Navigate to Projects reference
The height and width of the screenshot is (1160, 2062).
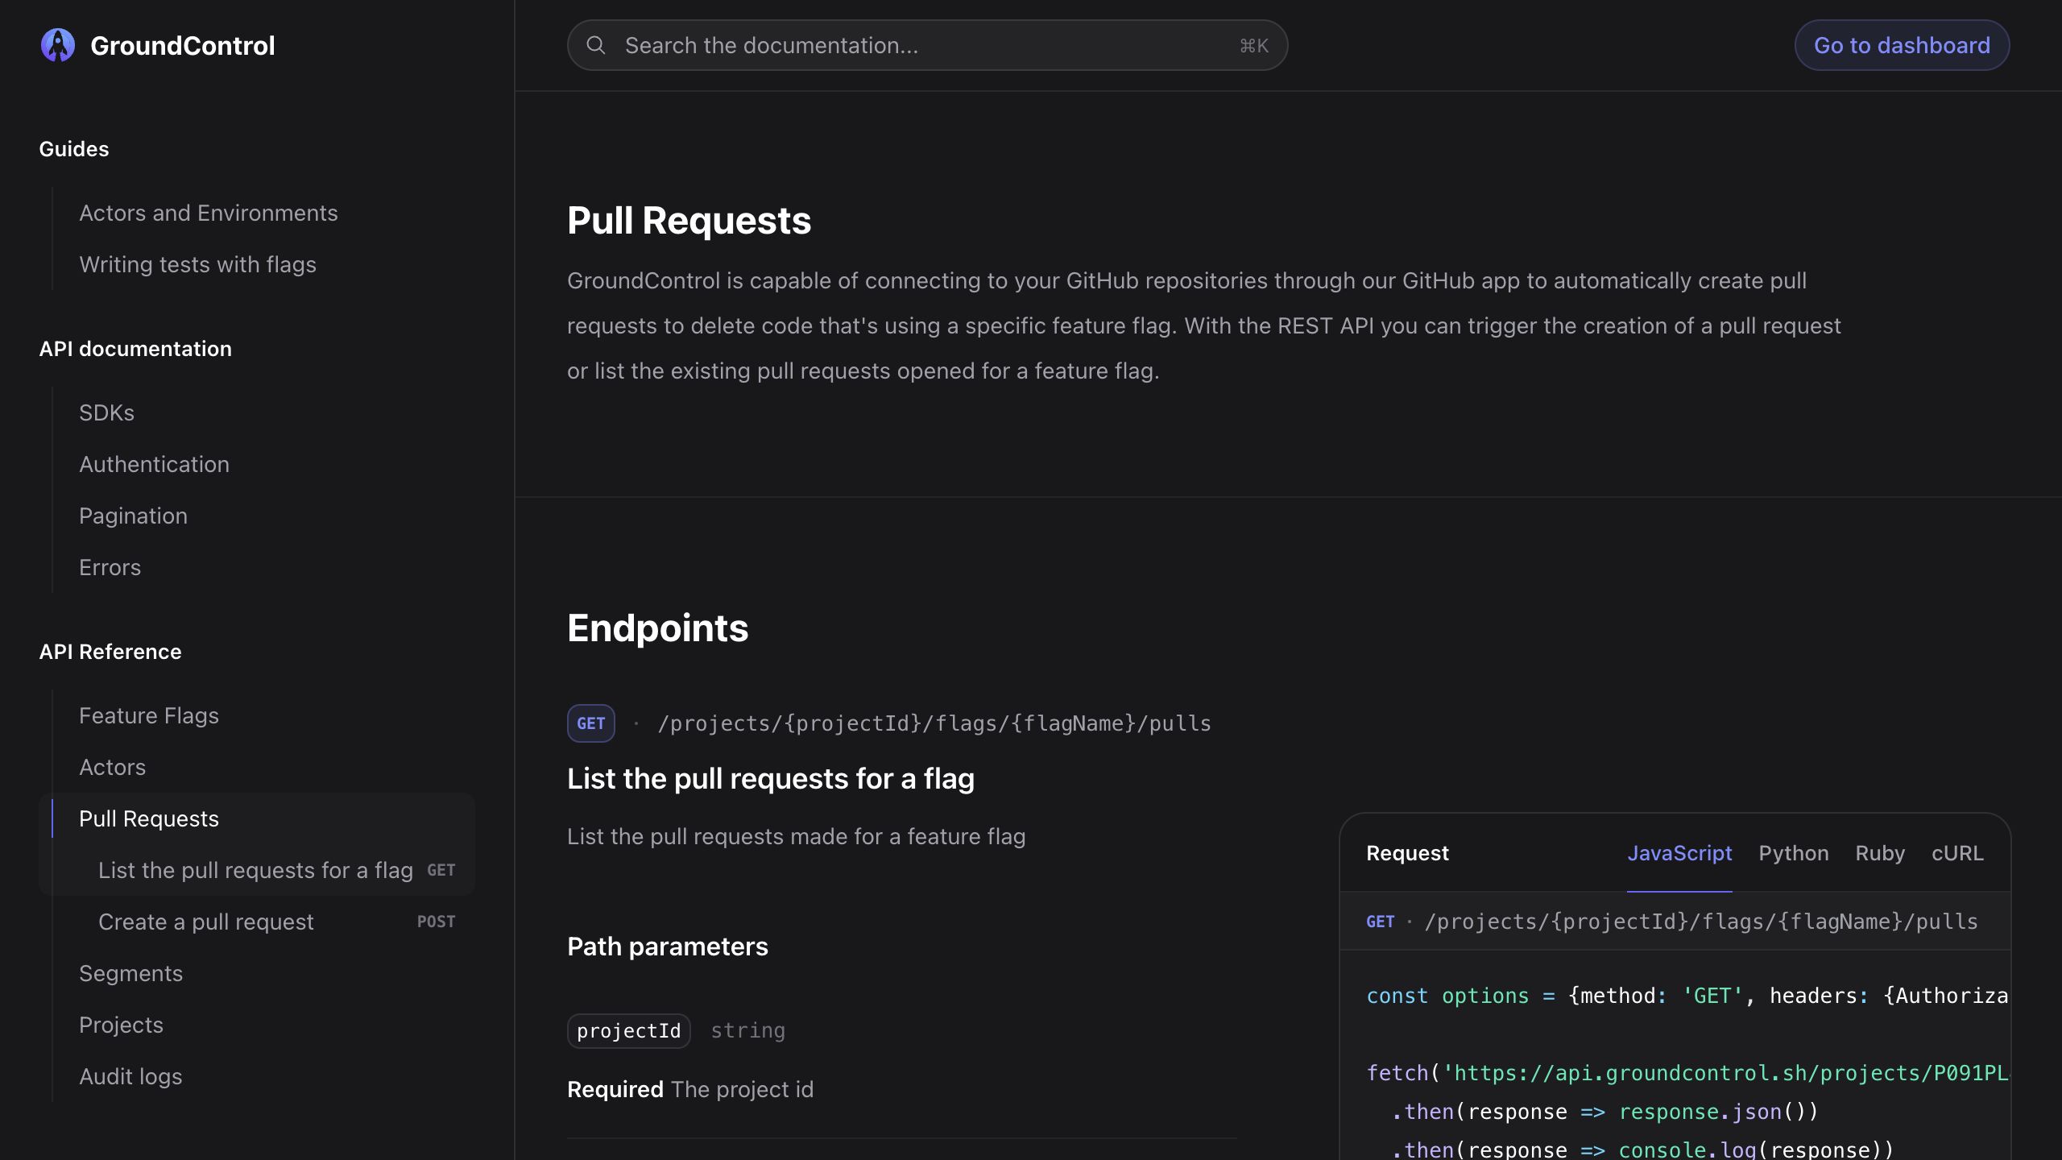click(121, 1025)
